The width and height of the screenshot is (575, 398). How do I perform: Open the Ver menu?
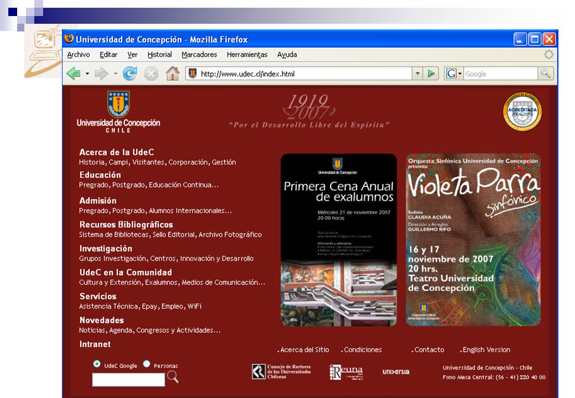click(x=132, y=55)
